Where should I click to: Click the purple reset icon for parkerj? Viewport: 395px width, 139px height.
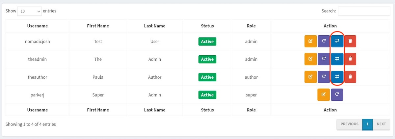tap(337, 95)
